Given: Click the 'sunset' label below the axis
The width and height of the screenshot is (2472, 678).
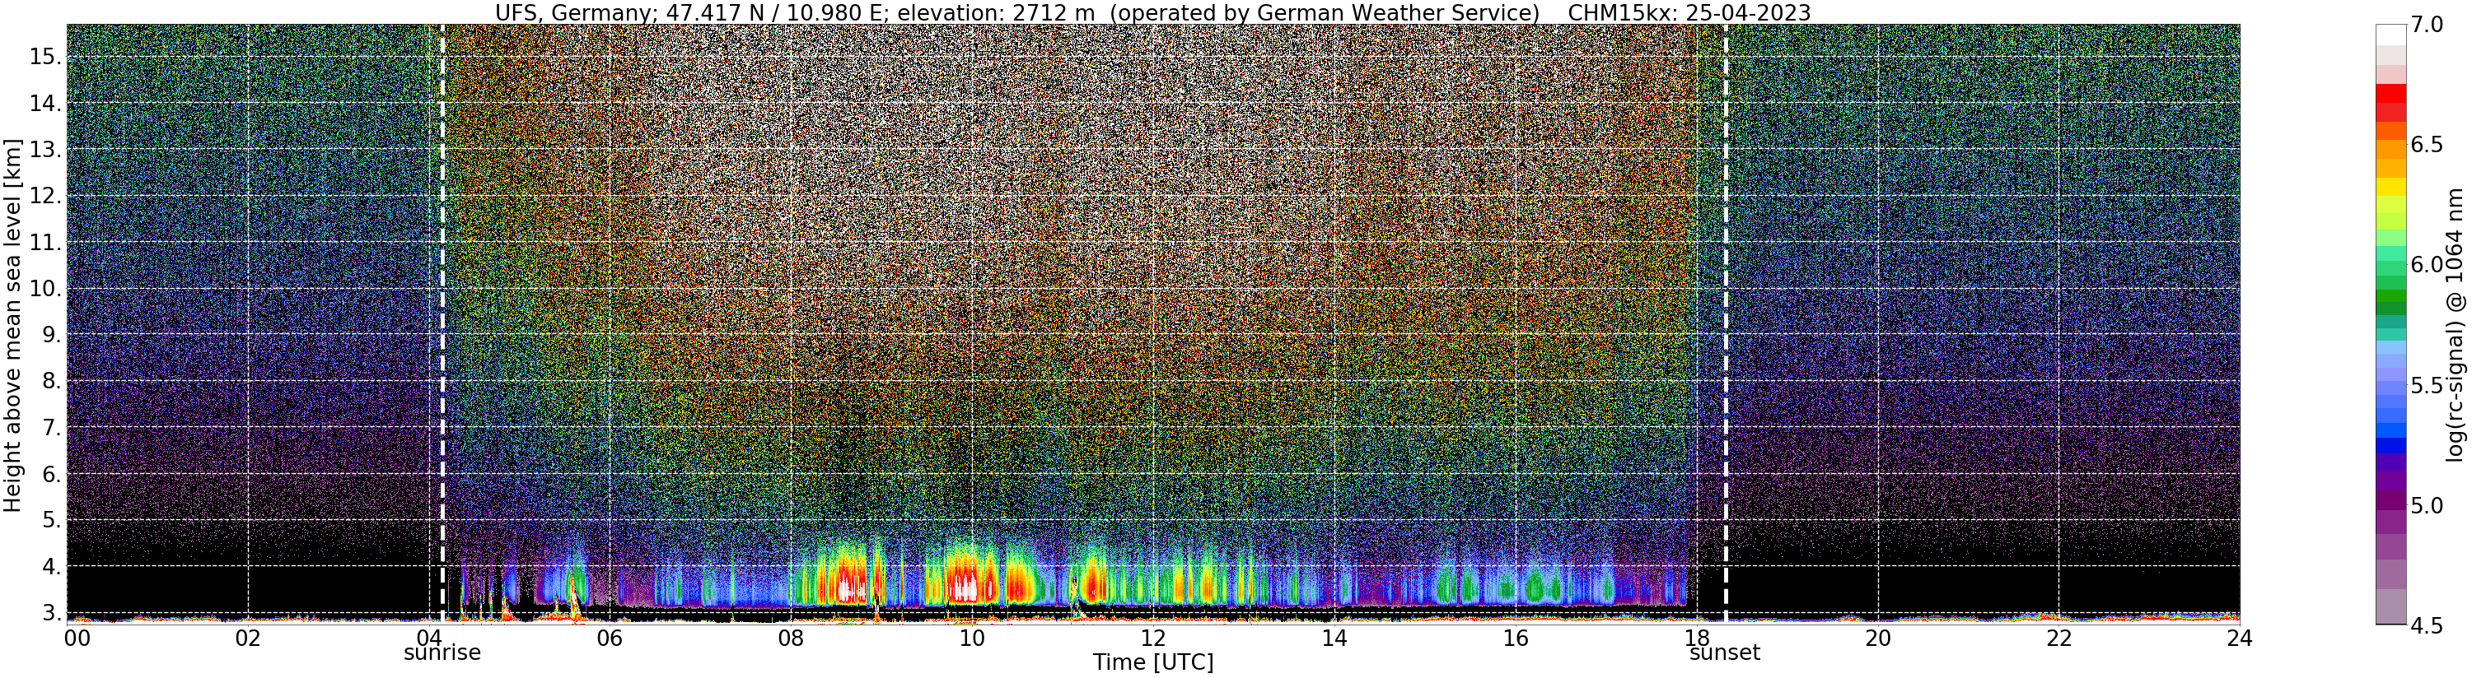Looking at the screenshot, I should tap(1726, 653).
